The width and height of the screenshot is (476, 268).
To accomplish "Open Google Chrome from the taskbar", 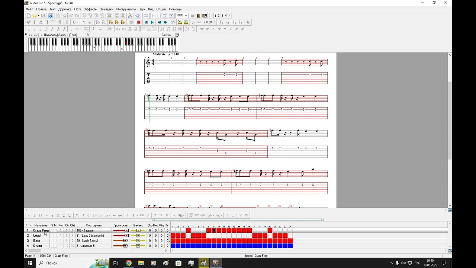I will coord(128,263).
